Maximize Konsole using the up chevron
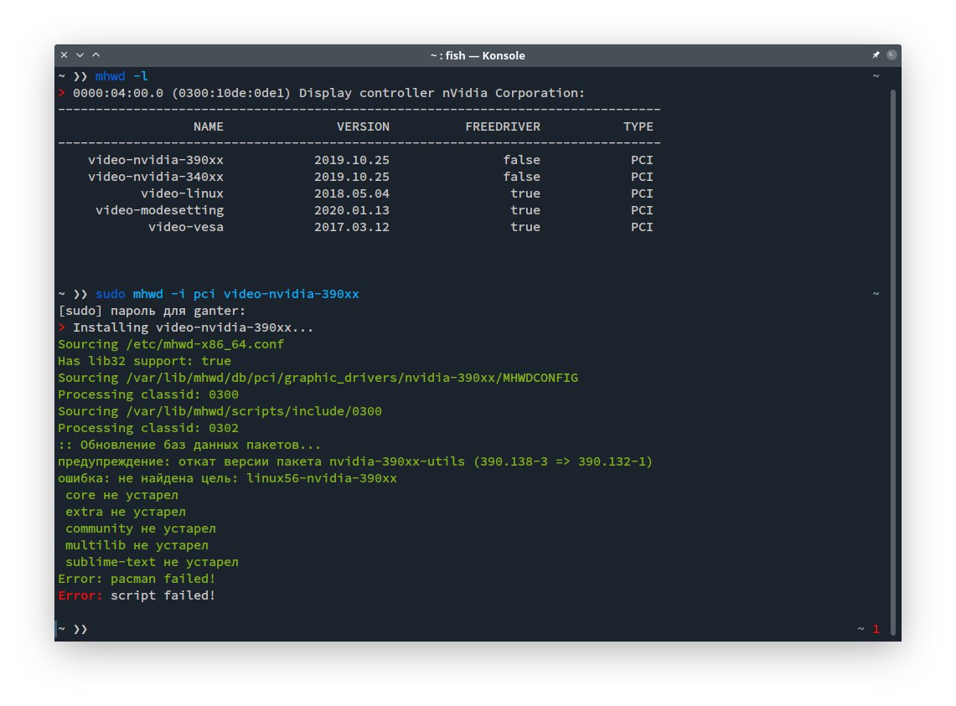The width and height of the screenshot is (956, 706). point(96,55)
